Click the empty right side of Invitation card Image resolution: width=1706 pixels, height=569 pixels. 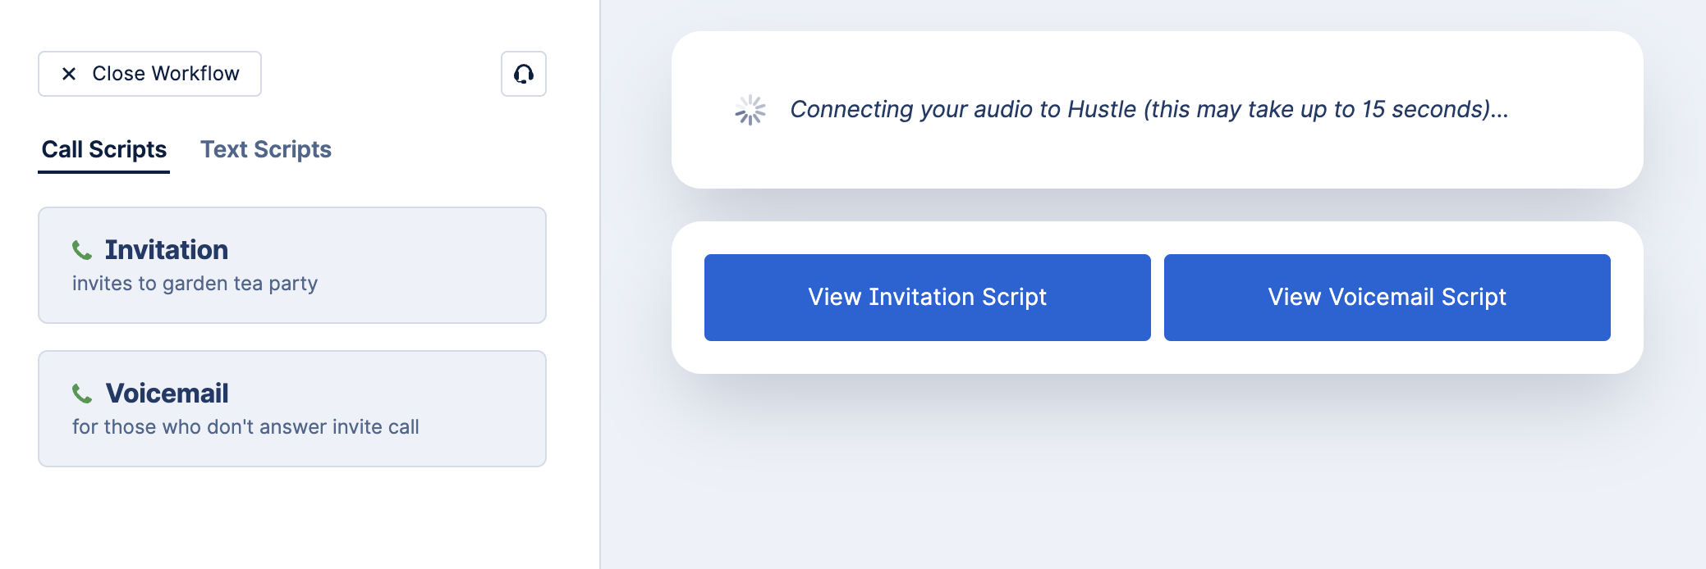pos(460,265)
